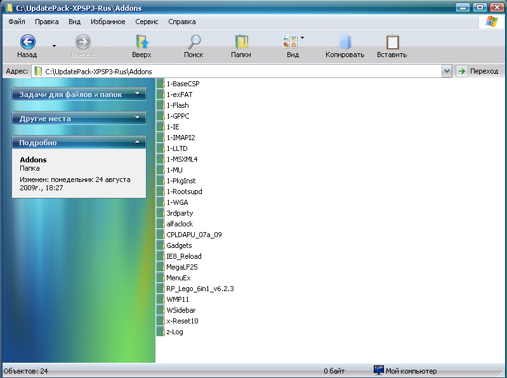507x378 pixels.
Task: Select the 1-Flash folder icon
Action: (161, 105)
